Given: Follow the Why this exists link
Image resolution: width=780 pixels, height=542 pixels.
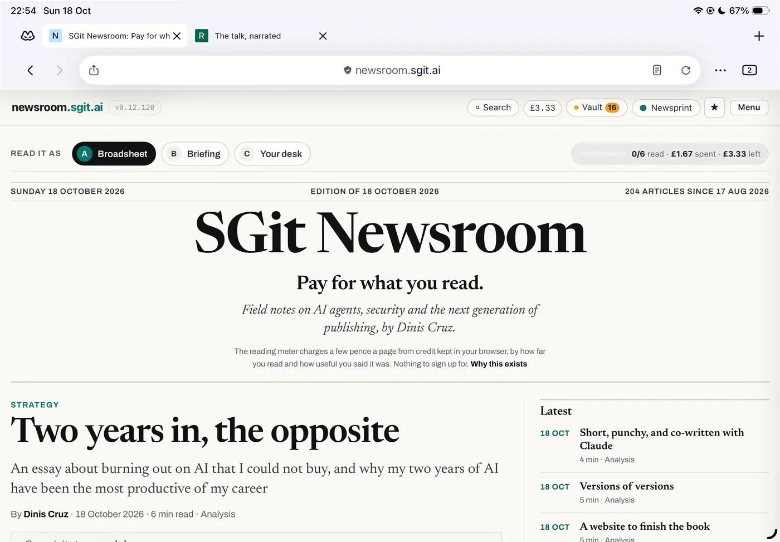Looking at the screenshot, I should [499, 364].
